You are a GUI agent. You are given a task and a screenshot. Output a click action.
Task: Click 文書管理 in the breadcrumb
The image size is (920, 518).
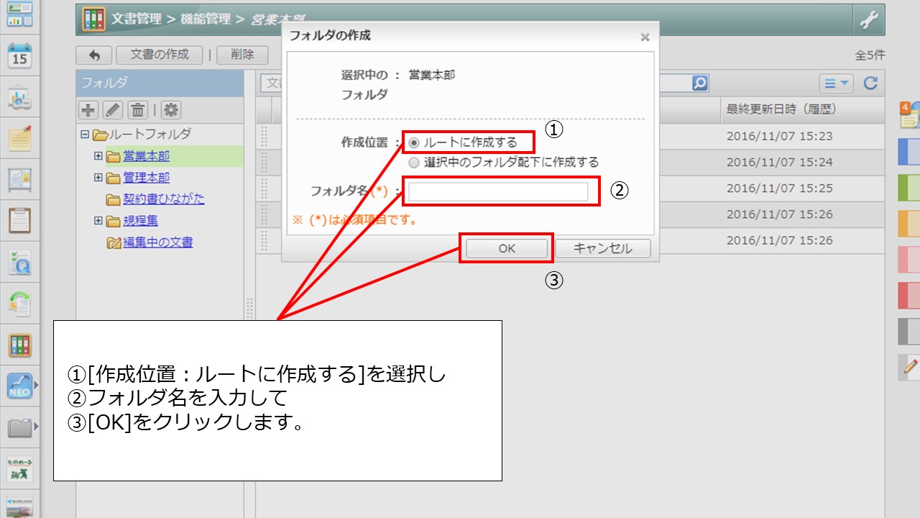click(x=137, y=19)
